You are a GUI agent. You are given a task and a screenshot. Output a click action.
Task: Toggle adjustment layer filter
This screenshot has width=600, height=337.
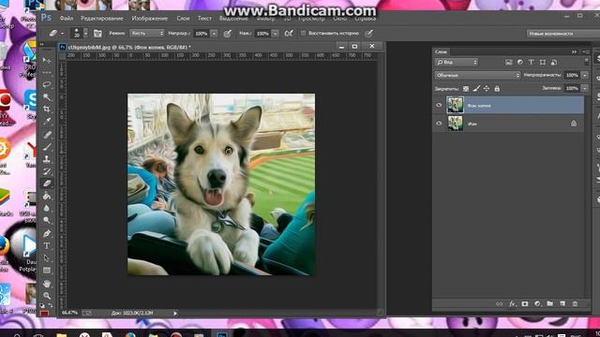point(520,63)
